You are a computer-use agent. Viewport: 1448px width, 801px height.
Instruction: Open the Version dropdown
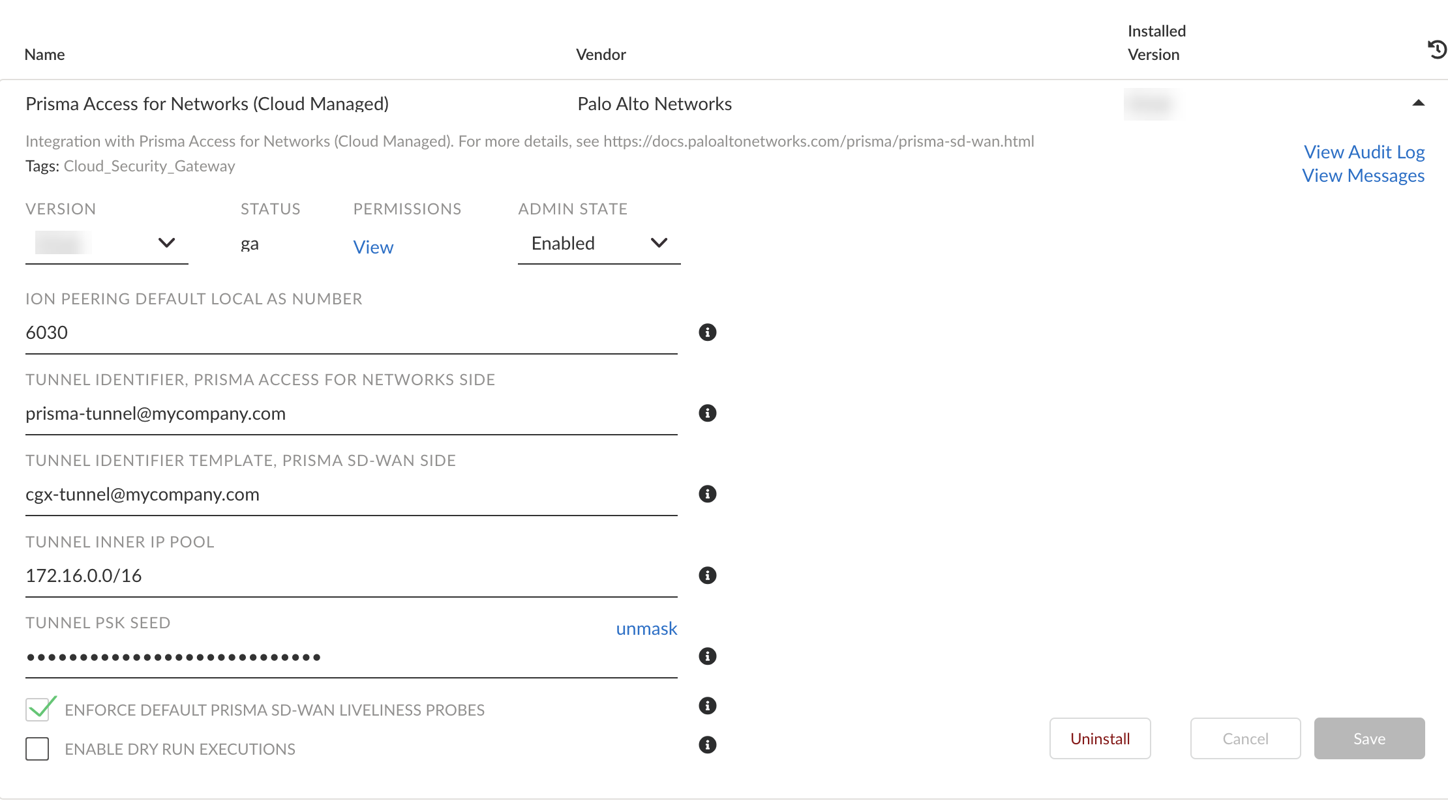tap(106, 243)
